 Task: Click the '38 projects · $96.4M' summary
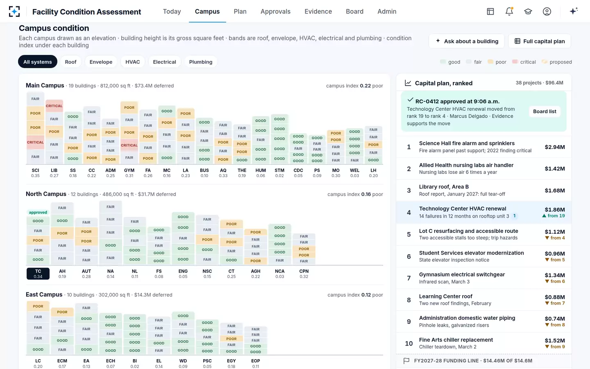[539, 83]
